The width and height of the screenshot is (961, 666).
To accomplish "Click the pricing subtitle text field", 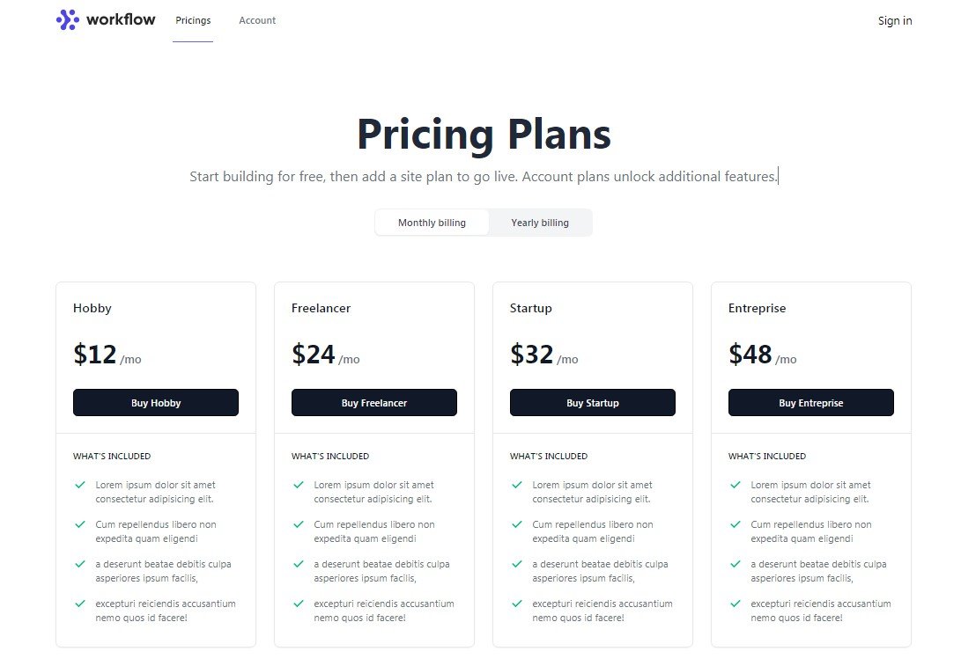I will (484, 176).
